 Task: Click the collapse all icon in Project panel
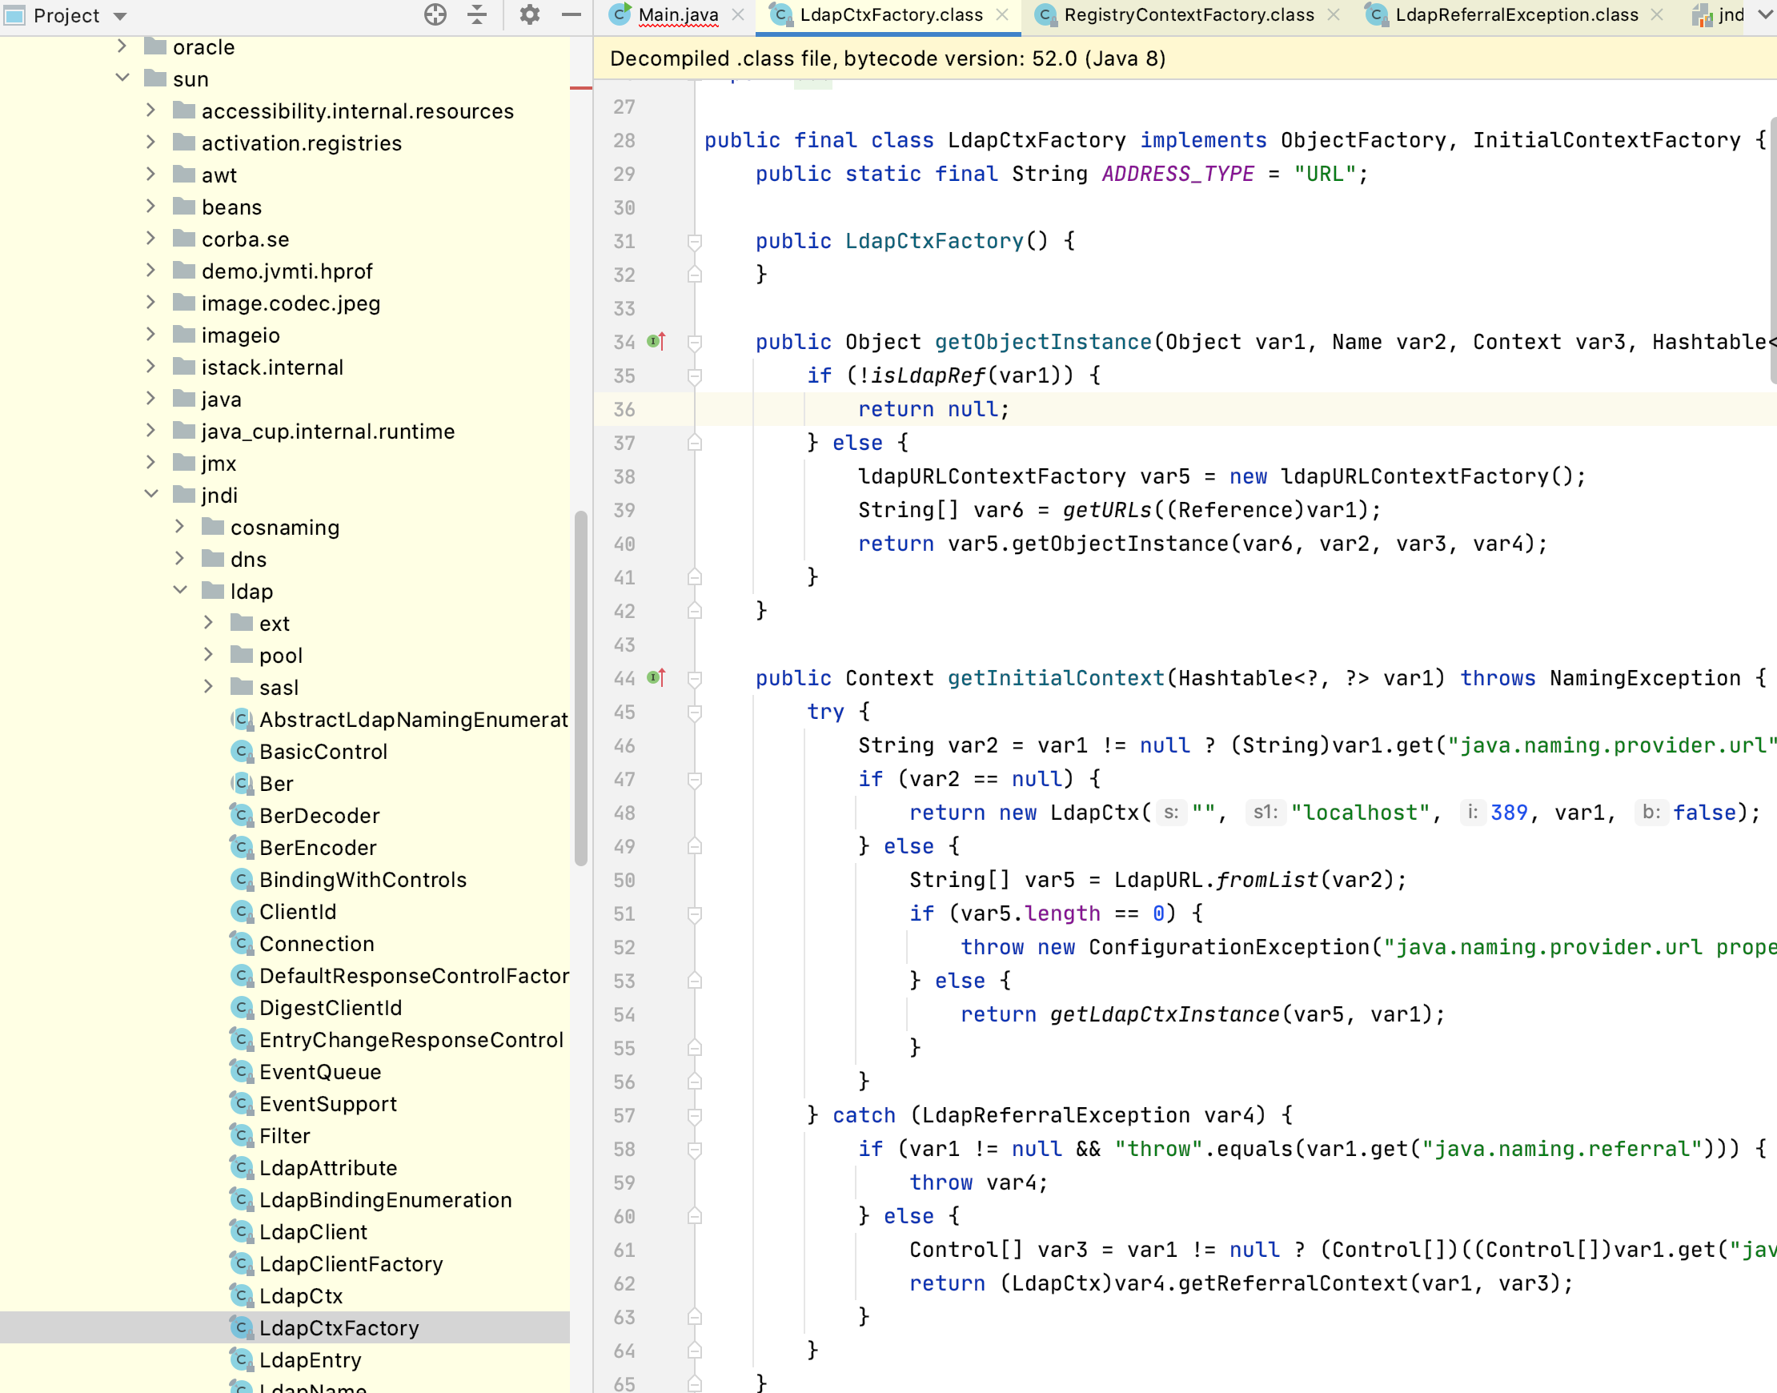(477, 14)
